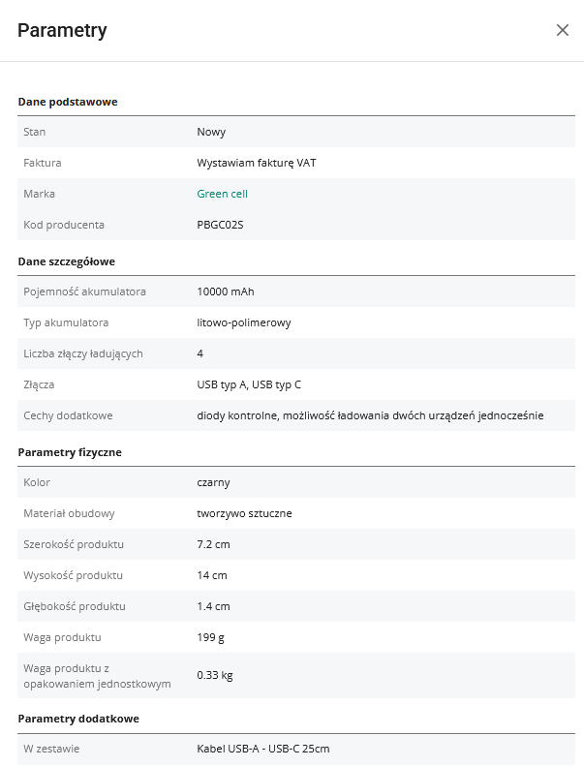
Task: Click the litowo-polimerowy battery type value
Action: 244,322
